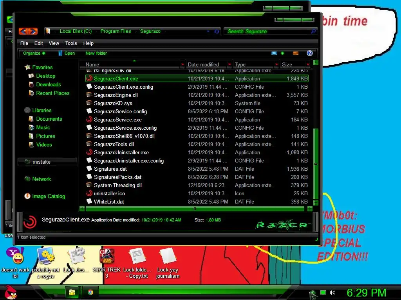Click the SegurazoService.exe red swirl icon
The width and height of the screenshot is (401, 300).
pyautogui.click(x=89, y=120)
